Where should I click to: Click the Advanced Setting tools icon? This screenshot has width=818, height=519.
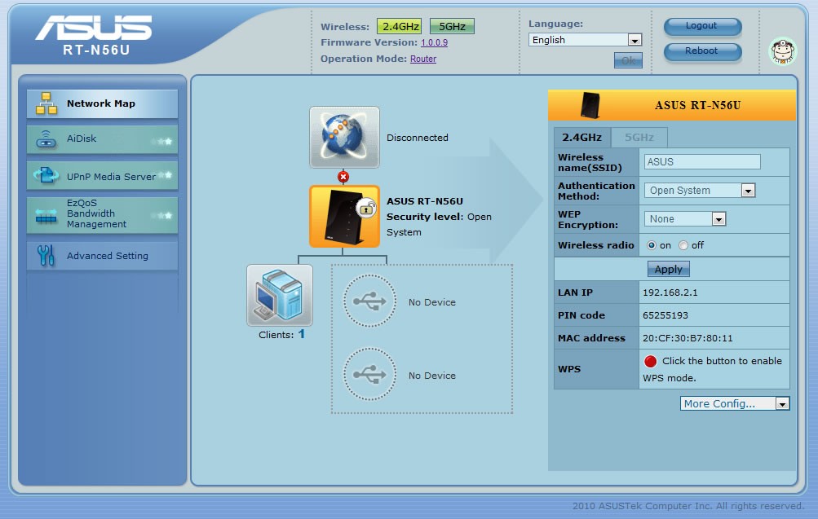click(x=46, y=255)
